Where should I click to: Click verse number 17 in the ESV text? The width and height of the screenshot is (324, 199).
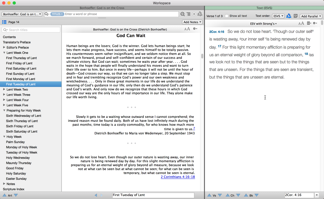click(220, 46)
